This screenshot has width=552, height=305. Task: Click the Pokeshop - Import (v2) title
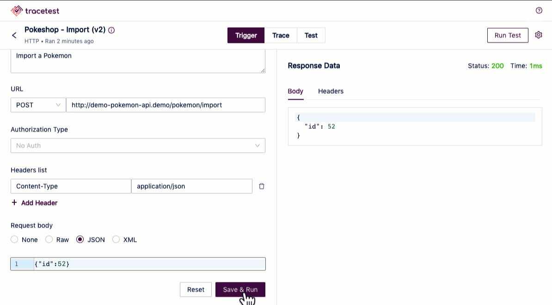(65, 30)
